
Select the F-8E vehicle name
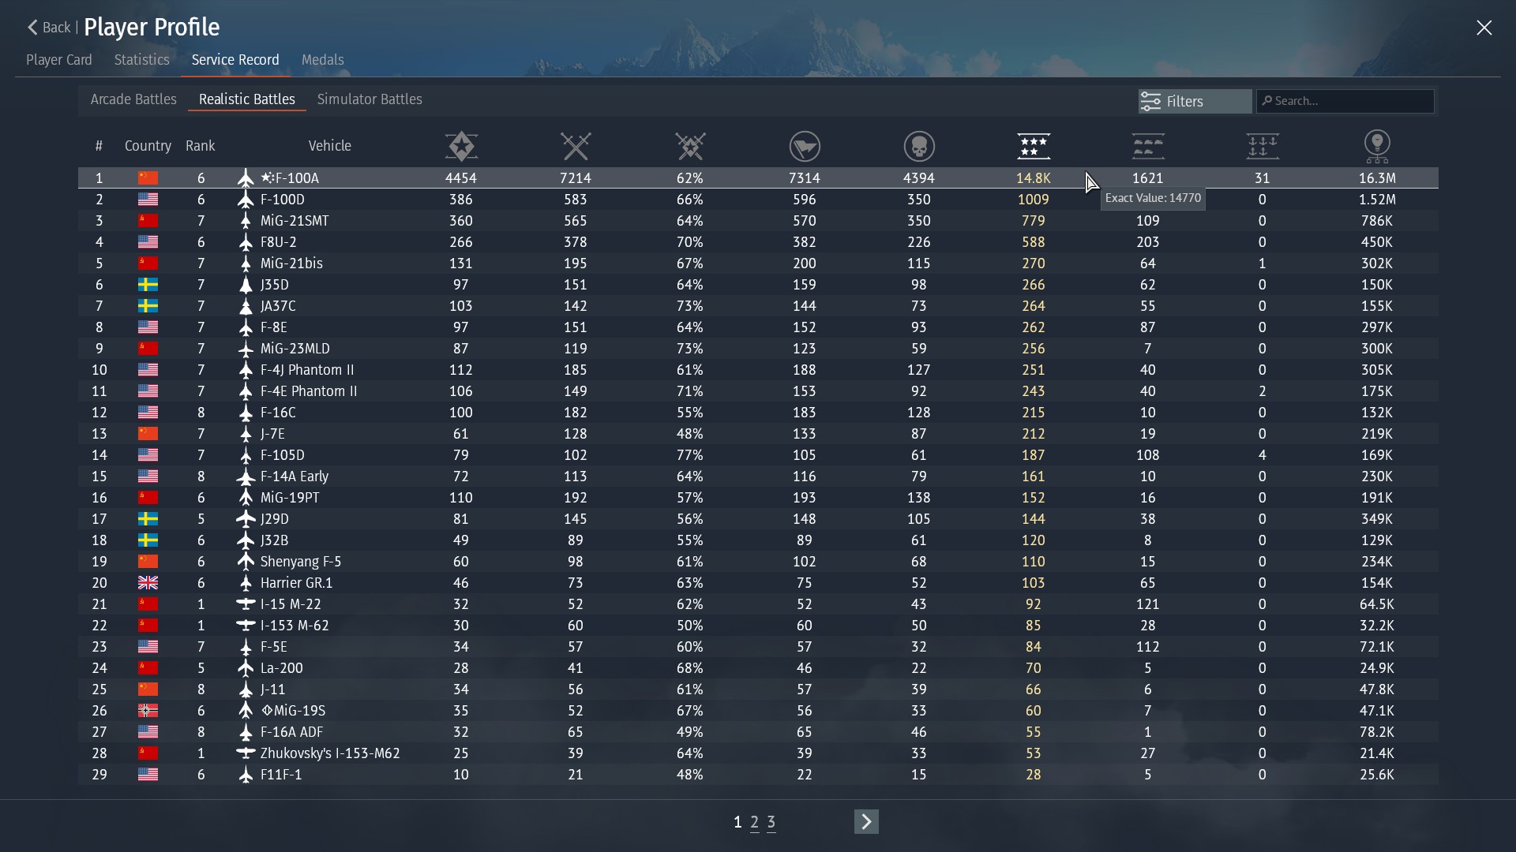pos(274,327)
